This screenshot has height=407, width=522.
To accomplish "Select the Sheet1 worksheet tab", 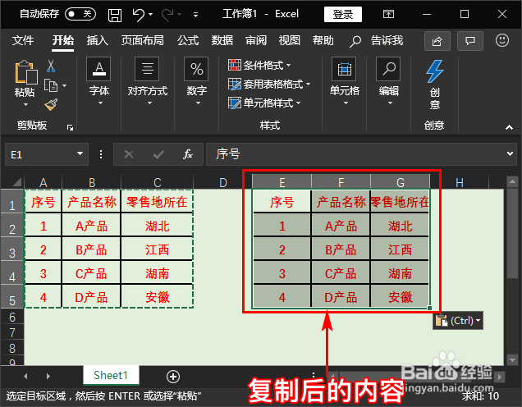I will coord(111,375).
